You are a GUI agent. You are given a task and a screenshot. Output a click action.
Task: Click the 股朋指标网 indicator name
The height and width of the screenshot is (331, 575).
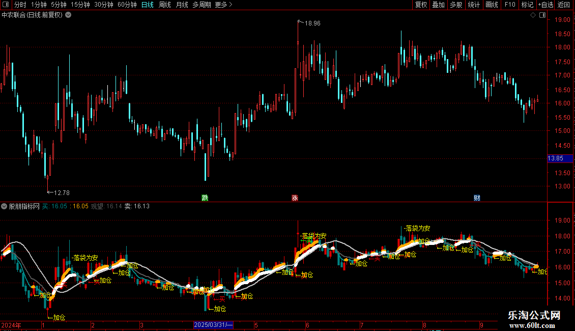(24, 206)
